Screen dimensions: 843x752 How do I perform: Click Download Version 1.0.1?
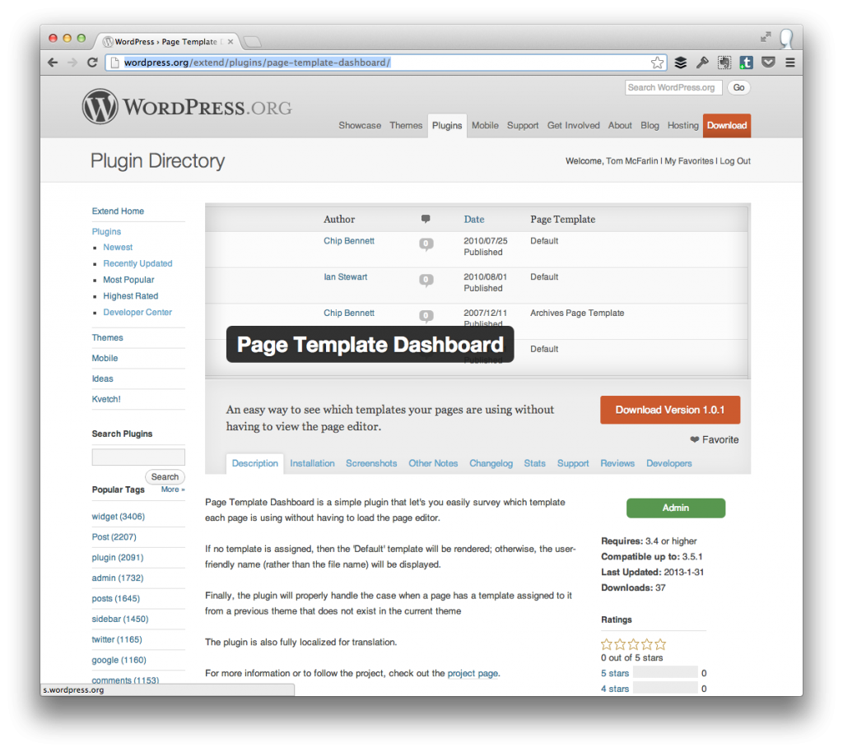tap(670, 409)
